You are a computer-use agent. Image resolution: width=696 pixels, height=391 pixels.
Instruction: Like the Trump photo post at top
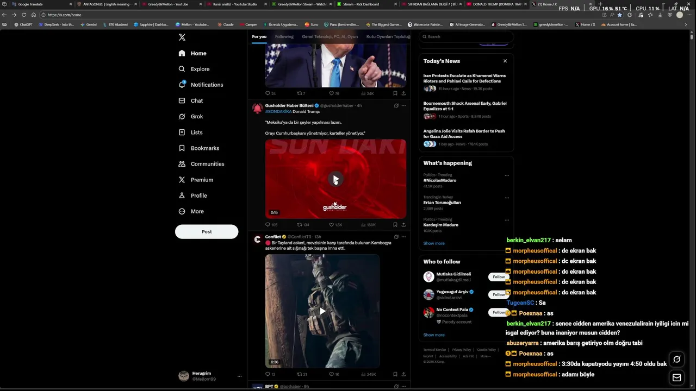pyautogui.click(x=334, y=93)
